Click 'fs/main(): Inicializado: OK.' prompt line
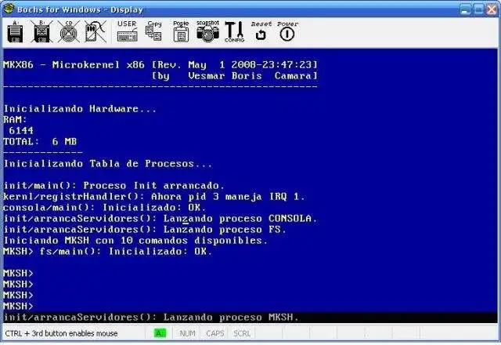Viewport: 501px width, 345px height. pos(108,251)
